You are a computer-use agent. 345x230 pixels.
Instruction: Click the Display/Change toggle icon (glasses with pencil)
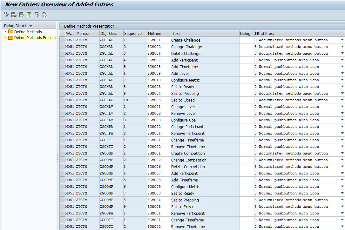[x=6, y=15]
